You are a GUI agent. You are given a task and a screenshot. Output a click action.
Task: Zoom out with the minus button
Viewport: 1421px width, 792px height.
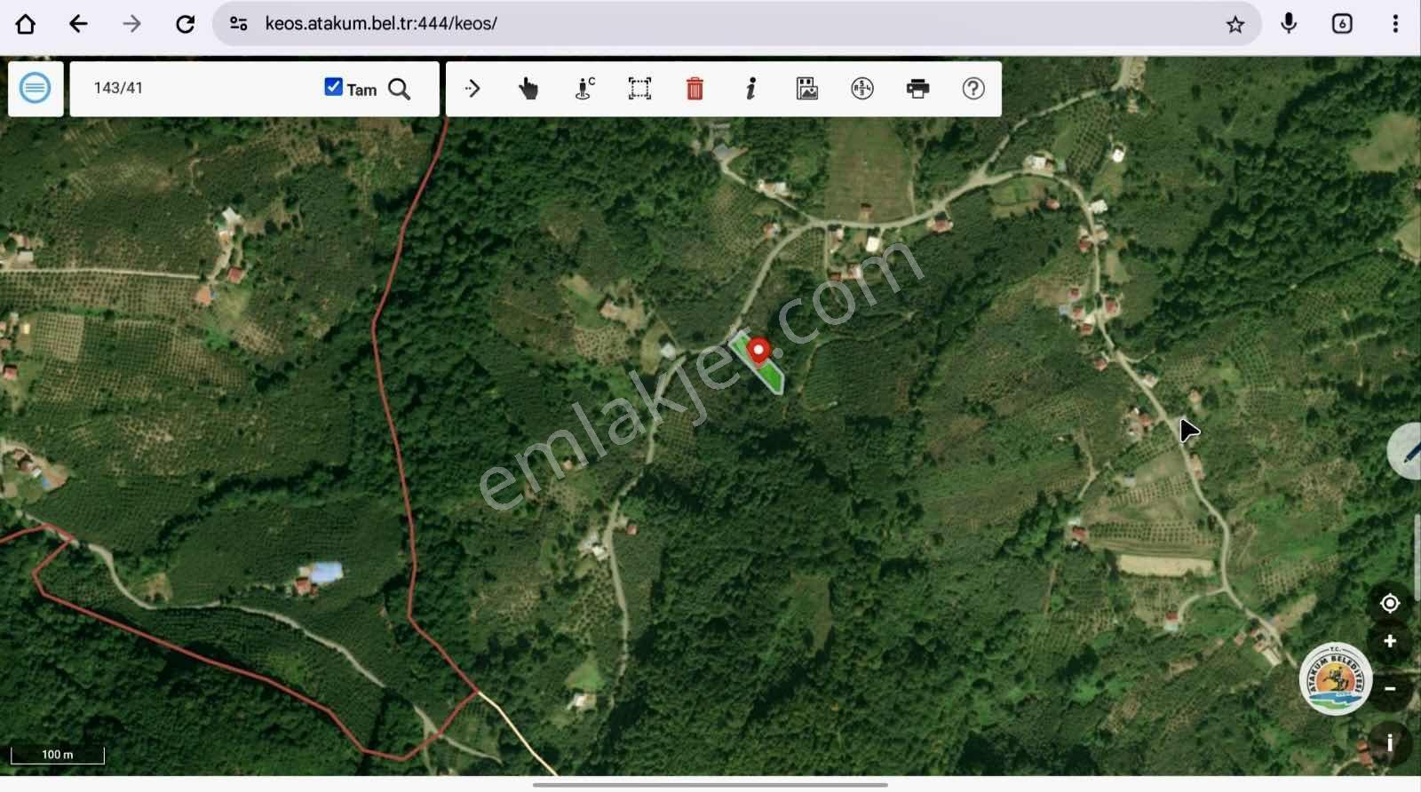click(1390, 689)
